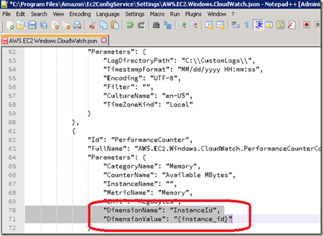
Task: Click the "DimensionName" key text
Action: 133,210
